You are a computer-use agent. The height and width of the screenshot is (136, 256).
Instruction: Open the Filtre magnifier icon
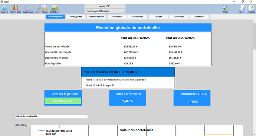[225, 9]
